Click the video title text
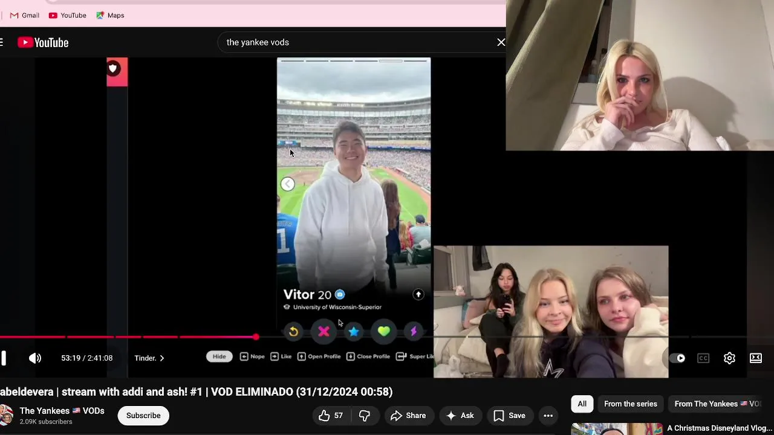The height and width of the screenshot is (435, 774). click(x=197, y=391)
